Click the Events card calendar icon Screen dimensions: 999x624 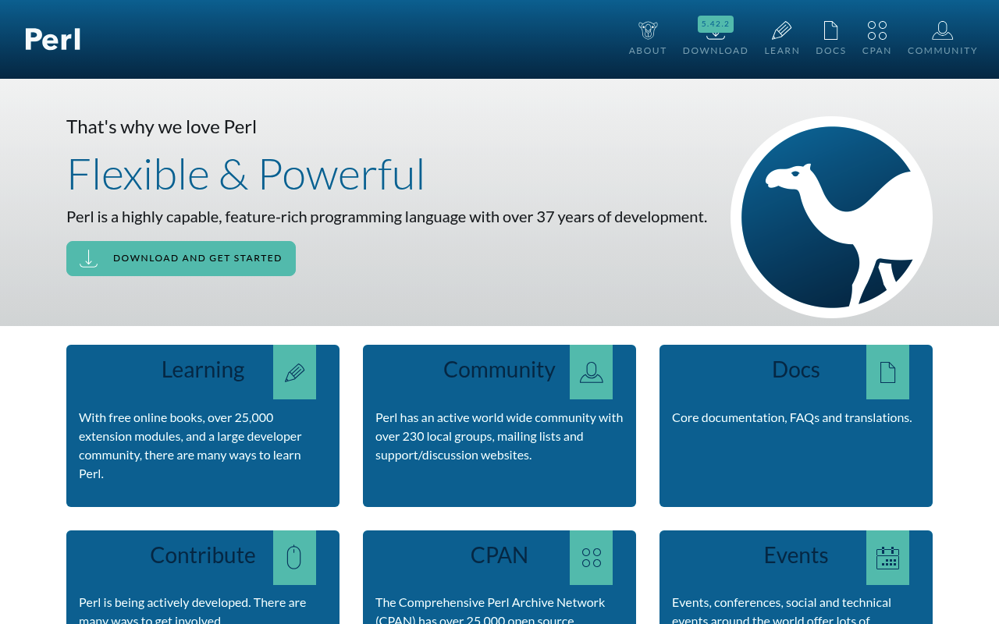pos(887,558)
